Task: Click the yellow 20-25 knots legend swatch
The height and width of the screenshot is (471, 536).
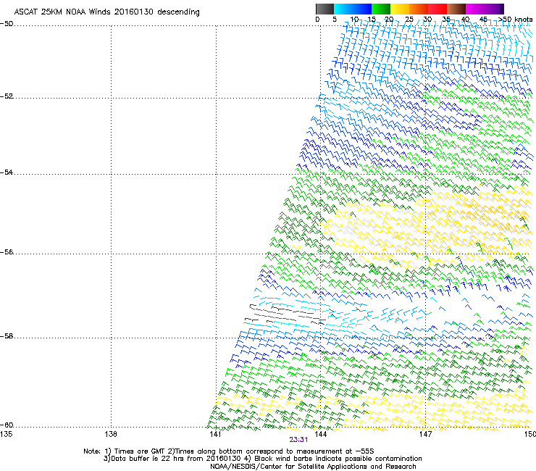Action: click(400, 9)
